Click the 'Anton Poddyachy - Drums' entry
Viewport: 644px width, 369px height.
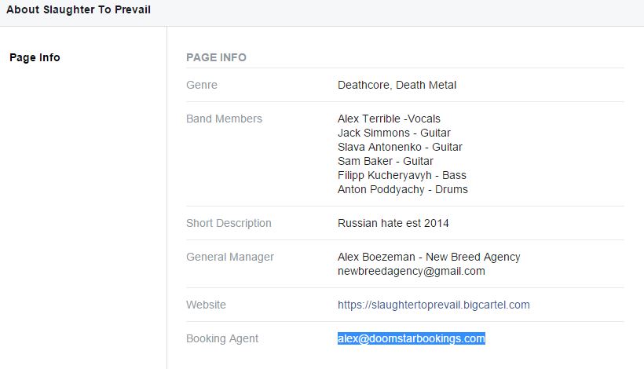click(402, 189)
